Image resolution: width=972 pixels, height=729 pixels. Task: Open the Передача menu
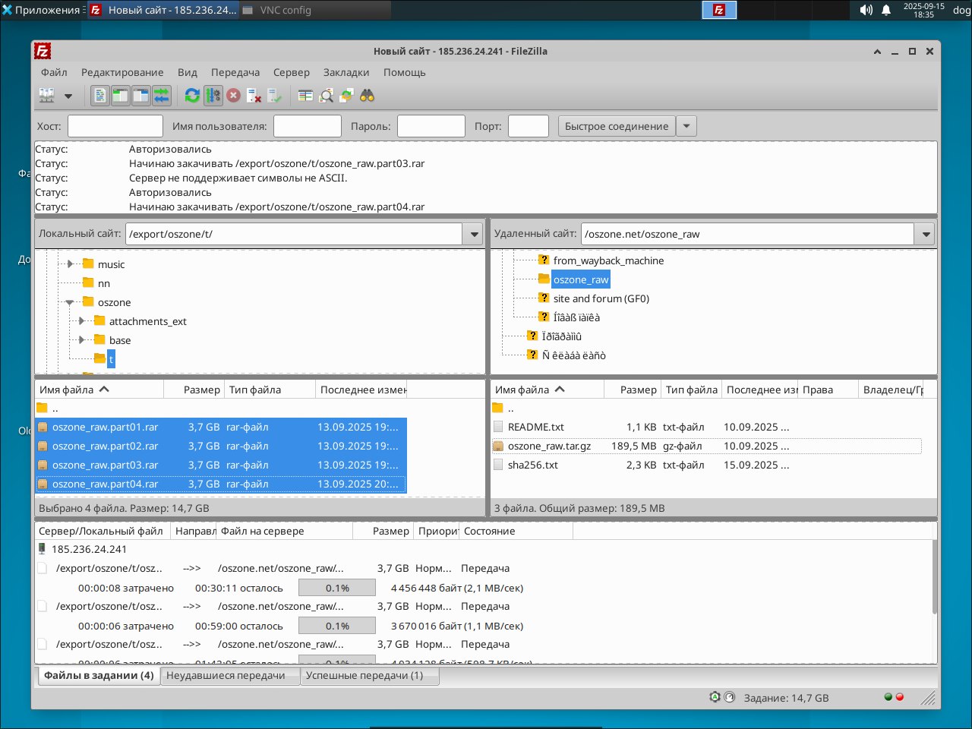point(235,72)
